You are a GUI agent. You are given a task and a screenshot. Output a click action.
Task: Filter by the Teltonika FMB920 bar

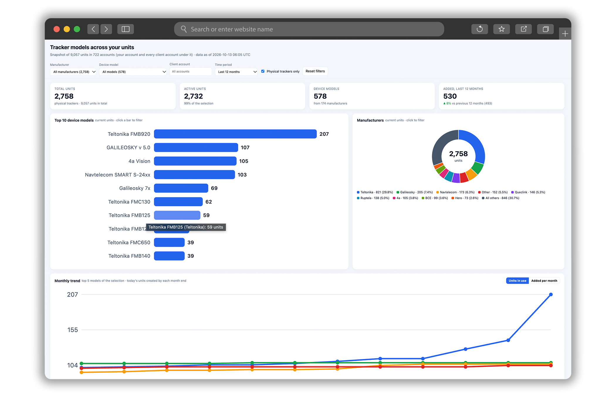click(x=235, y=134)
